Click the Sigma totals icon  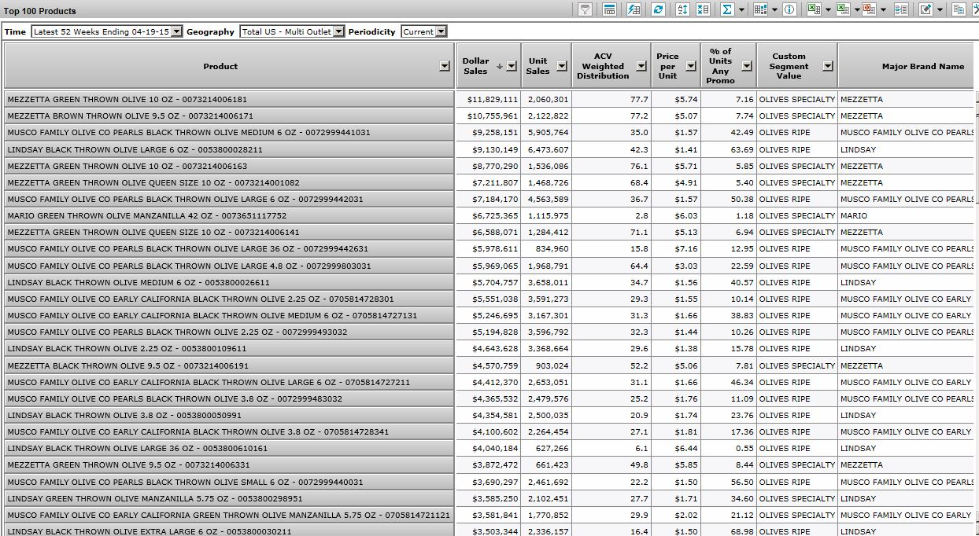click(727, 9)
